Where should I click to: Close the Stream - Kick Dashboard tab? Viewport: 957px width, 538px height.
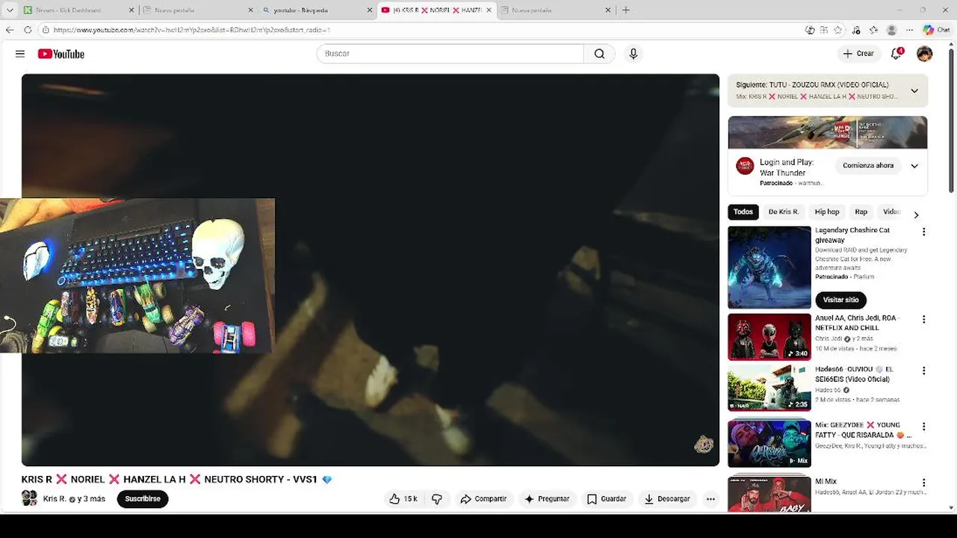click(x=132, y=10)
